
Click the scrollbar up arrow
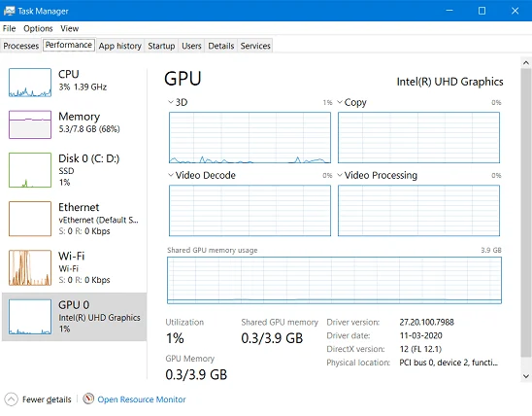click(x=526, y=63)
